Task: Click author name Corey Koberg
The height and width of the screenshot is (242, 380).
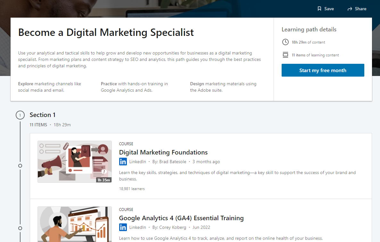Action: click(x=173, y=228)
